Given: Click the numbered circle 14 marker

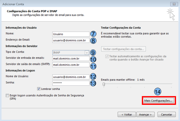Looking at the screenshot, I should point(157,91).
